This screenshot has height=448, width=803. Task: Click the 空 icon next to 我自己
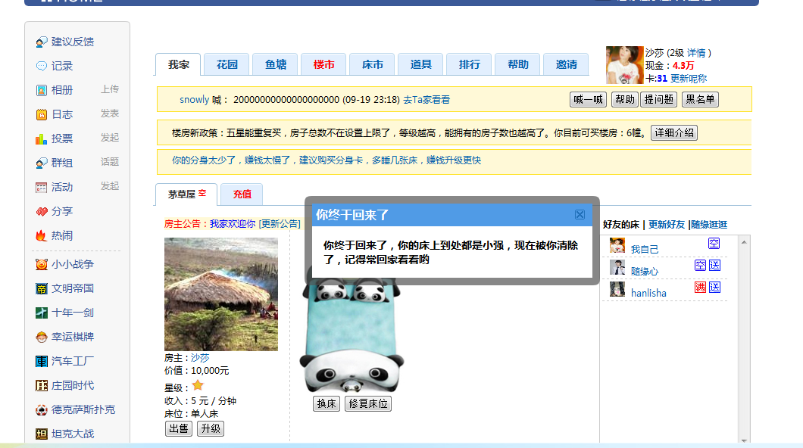714,244
